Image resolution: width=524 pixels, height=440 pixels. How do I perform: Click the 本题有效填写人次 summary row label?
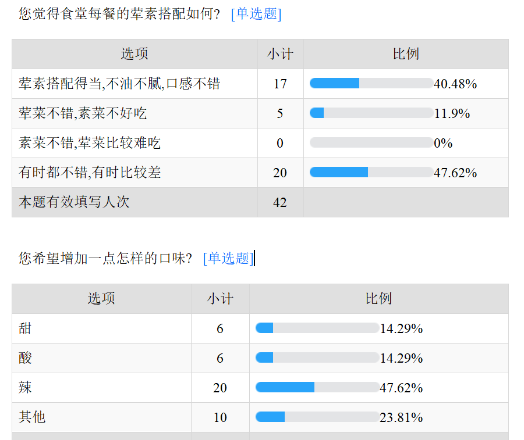(74, 202)
